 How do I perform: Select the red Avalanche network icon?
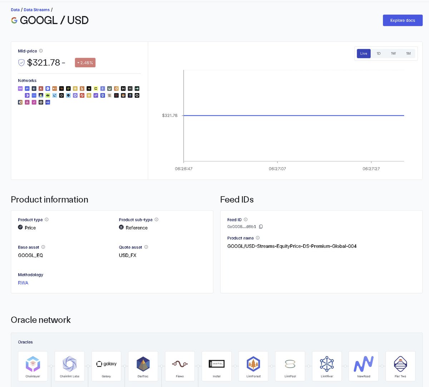point(41,88)
